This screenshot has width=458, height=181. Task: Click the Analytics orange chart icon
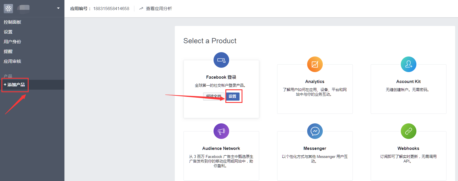(315, 64)
